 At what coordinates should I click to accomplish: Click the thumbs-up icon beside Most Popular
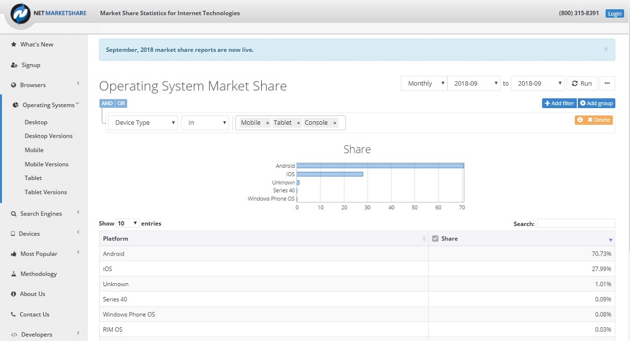pos(14,254)
